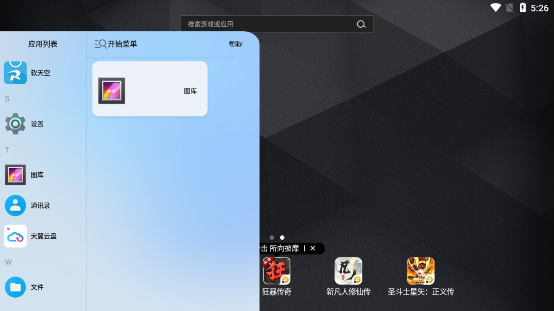Launch the 狂暴传奇 game icon
The image size is (554, 311).
coord(276,271)
